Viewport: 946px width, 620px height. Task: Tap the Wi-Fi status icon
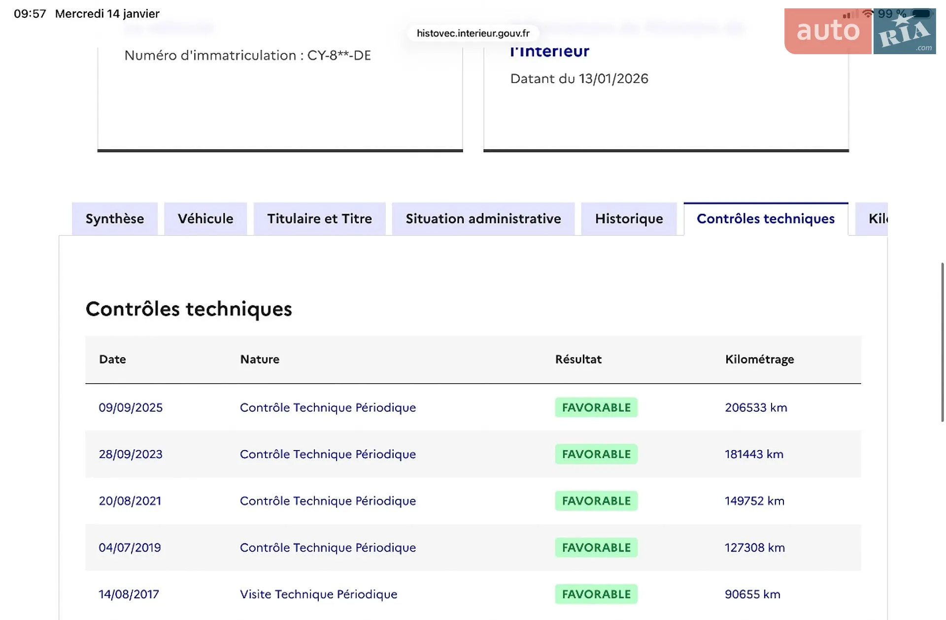pos(868,14)
